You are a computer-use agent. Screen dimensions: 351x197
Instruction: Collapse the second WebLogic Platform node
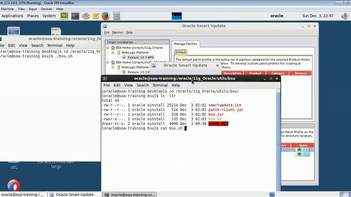pos(113,67)
